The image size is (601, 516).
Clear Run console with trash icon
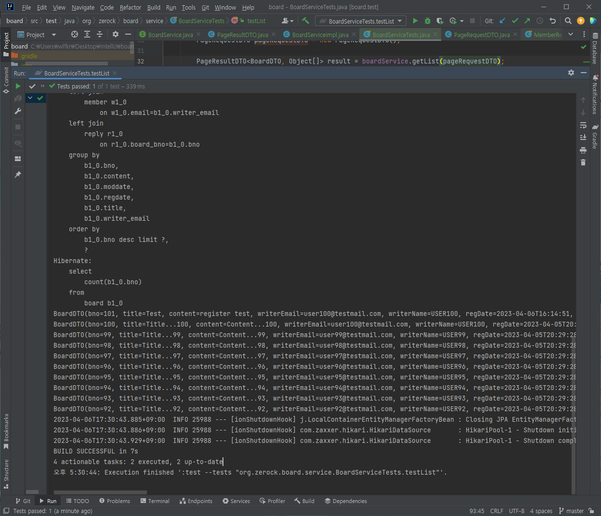coord(583,163)
